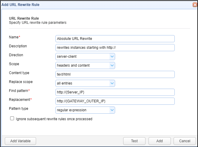Image resolution: width=198 pixels, height=147 pixels.
Task: Click the 'Find pattern' label
Action: point(18,91)
